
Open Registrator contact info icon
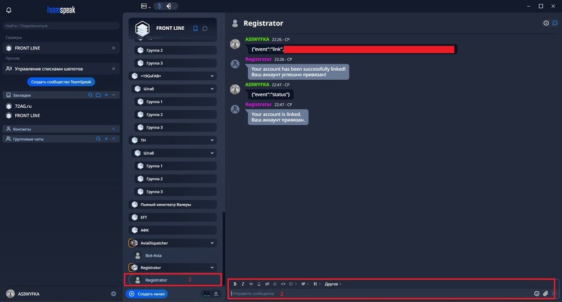coord(546,23)
